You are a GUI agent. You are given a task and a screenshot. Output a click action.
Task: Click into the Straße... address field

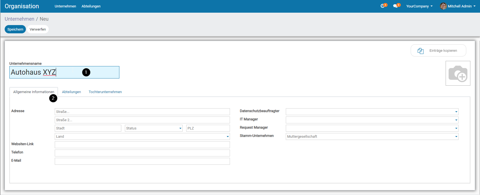pos(142,112)
